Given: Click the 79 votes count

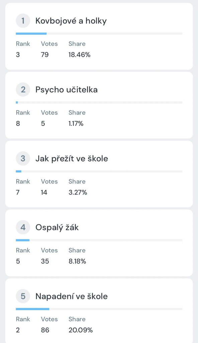Looking at the screenshot, I should [45, 55].
